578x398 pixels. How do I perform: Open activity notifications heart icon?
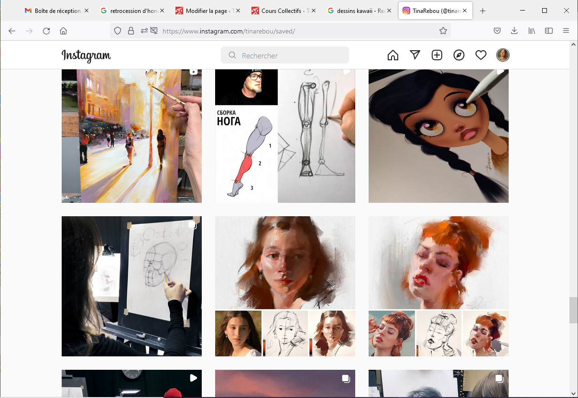tap(481, 55)
